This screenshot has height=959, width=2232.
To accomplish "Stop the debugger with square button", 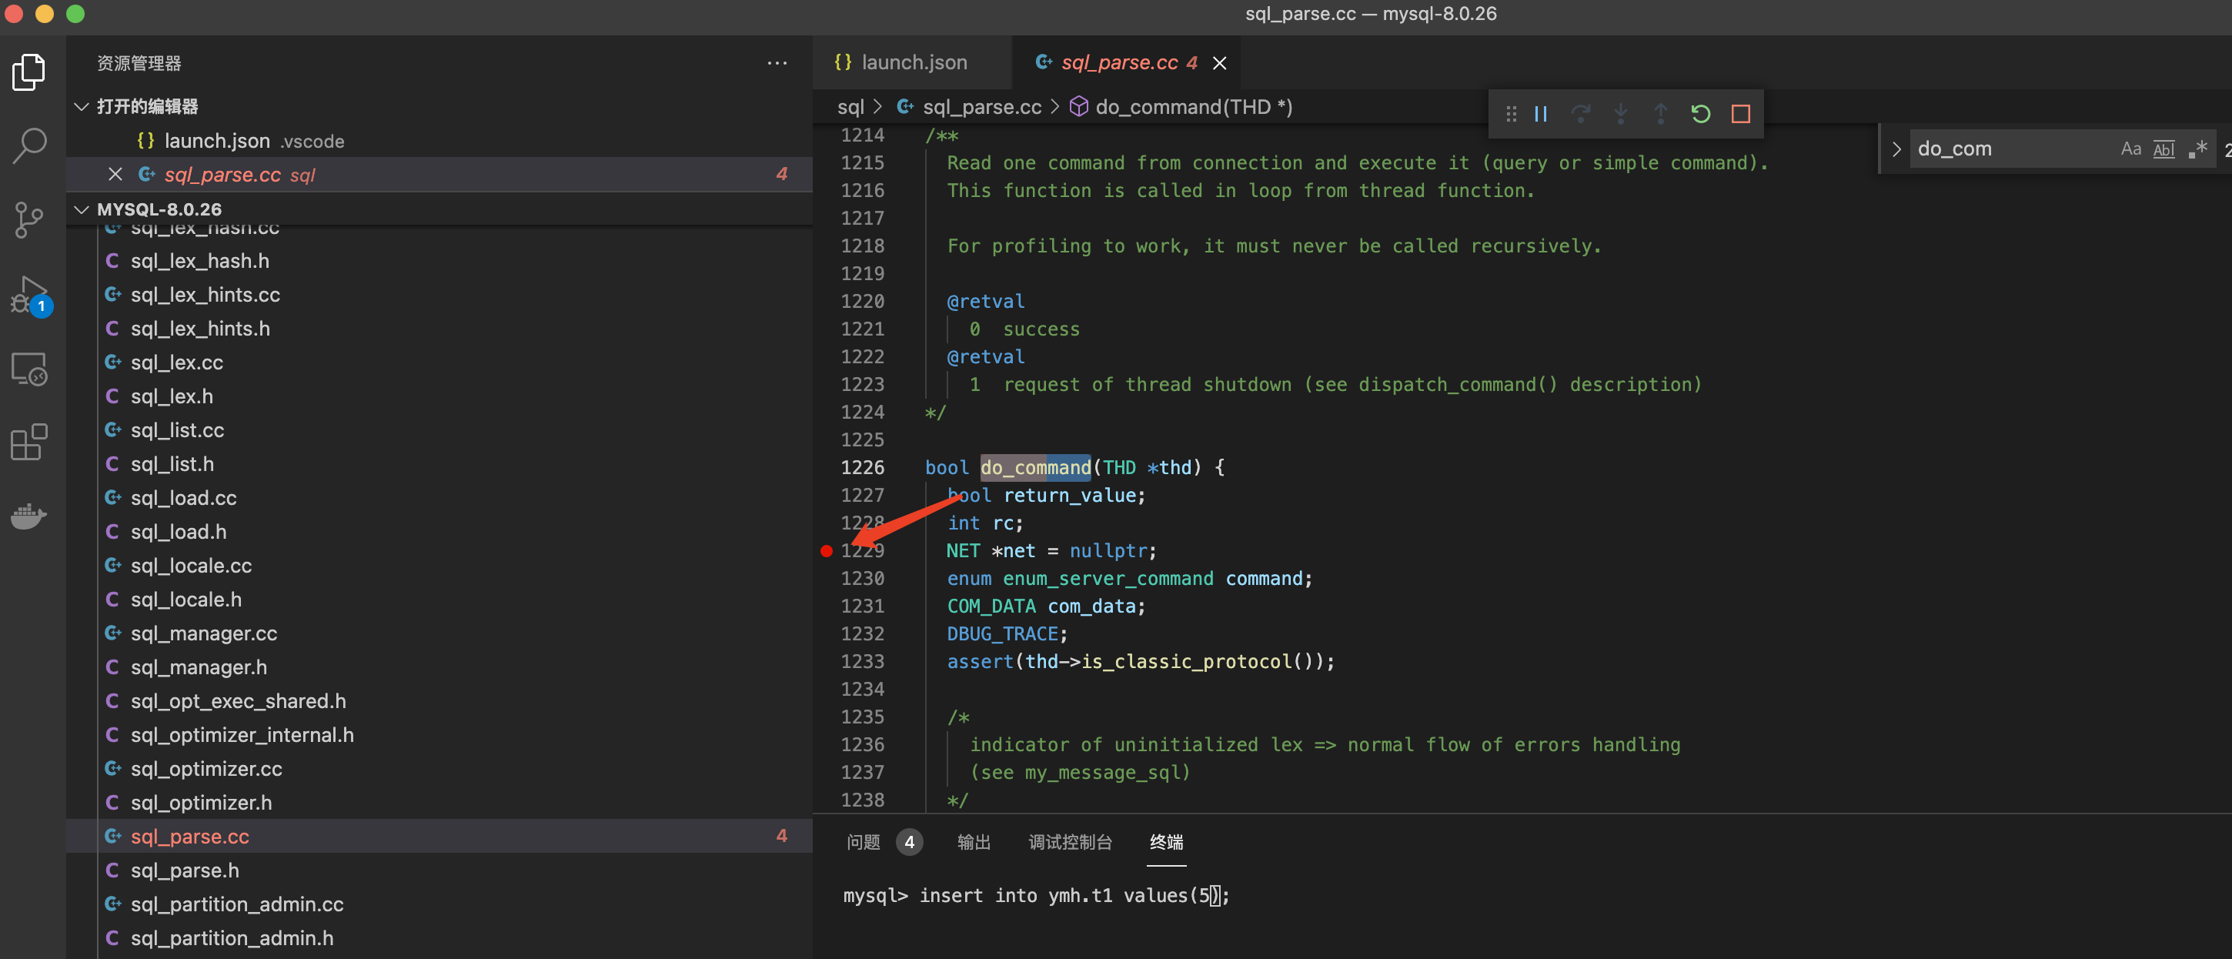I will pyautogui.click(x=1740, y=115).
